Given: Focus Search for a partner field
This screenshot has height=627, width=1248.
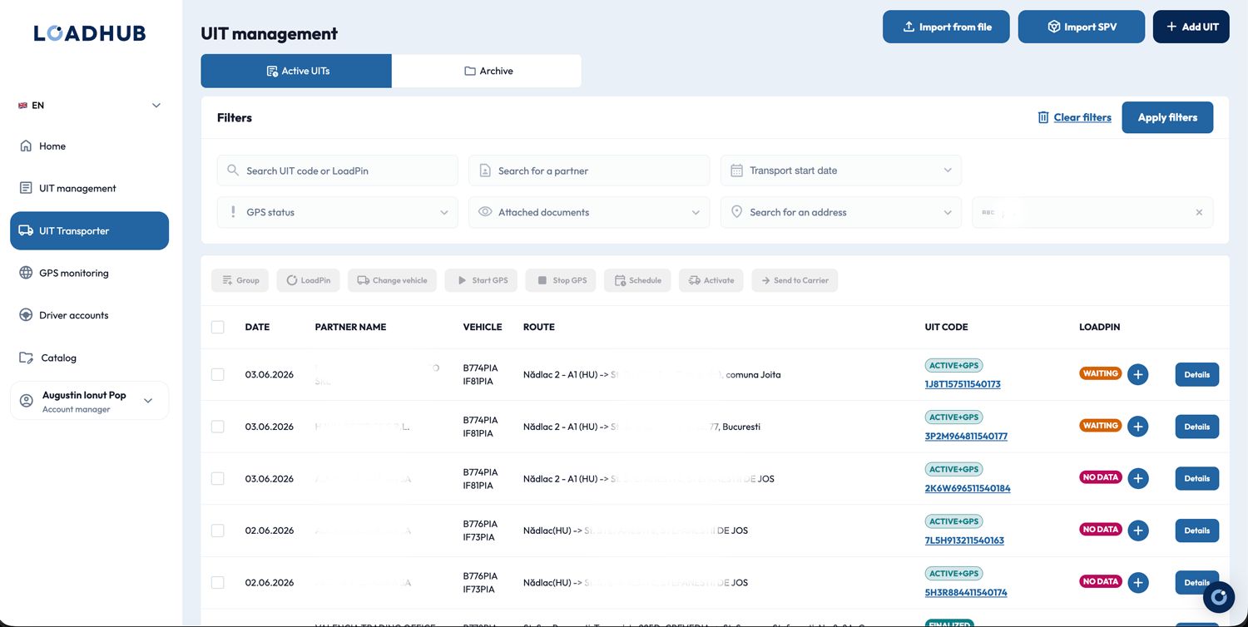Looking at the screenshot, I should click(x=589, y=170).
